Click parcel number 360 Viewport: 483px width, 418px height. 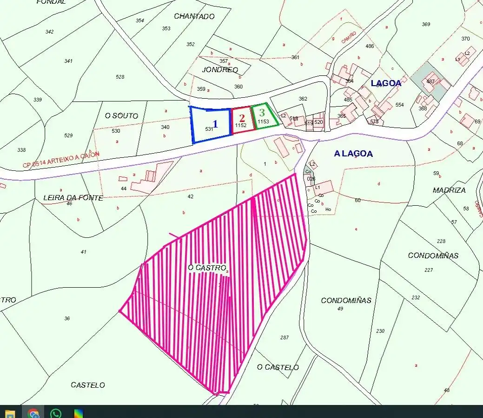[x=238, y=87]
